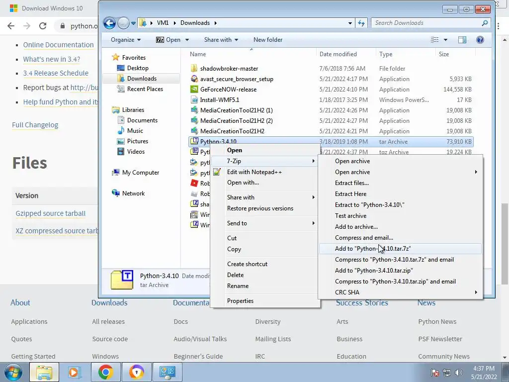Expand the second Open archive submenu arrow

pyautogui.click(x=476, y=172)
